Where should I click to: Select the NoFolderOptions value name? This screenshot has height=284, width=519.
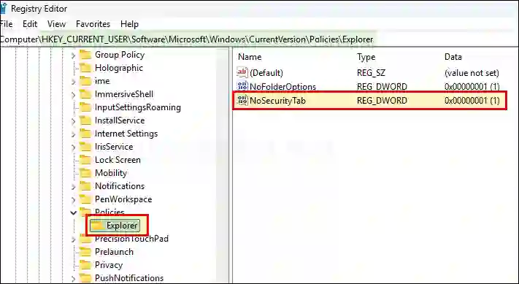282,87
